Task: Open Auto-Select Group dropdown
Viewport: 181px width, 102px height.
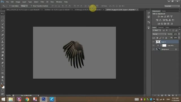Action: pos(24,6)
